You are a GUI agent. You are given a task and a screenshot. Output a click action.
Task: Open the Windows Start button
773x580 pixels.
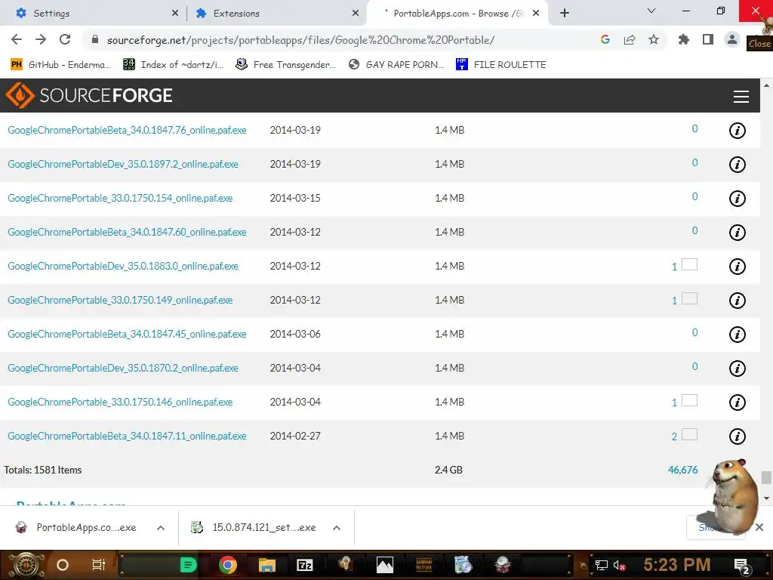click(25, 565)
